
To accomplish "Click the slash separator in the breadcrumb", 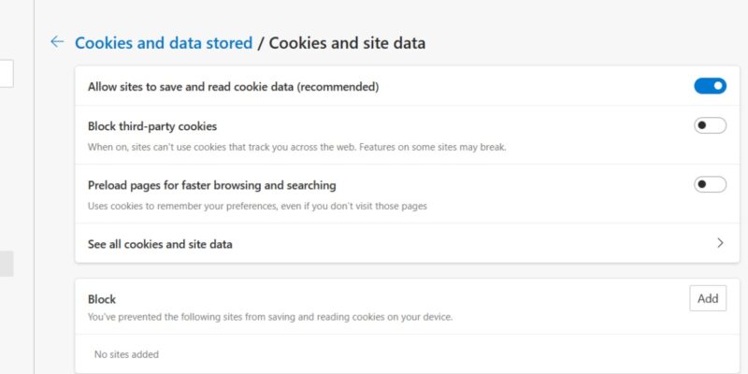I will click(x=261, y=43).
